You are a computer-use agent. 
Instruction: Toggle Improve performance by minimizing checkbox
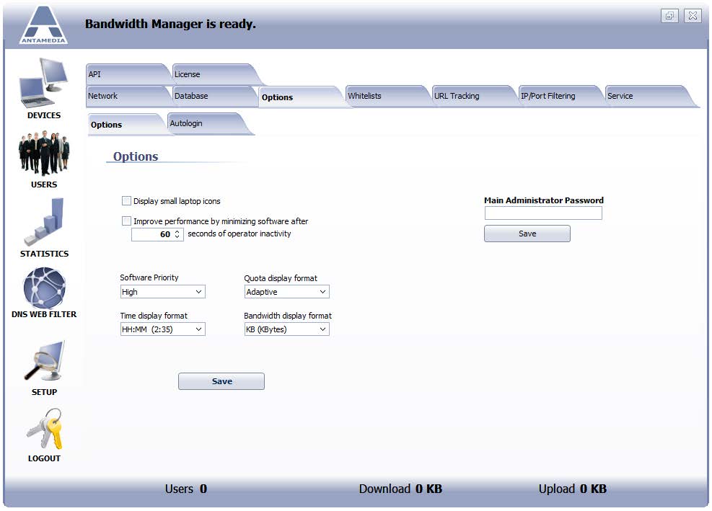pos(127,221)
